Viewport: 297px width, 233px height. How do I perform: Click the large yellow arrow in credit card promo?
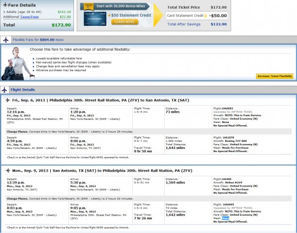click(158, 15)
